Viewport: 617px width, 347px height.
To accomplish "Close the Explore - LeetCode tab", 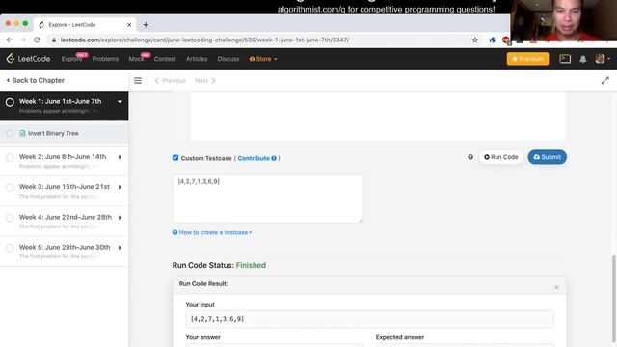I will coord(129,25).
